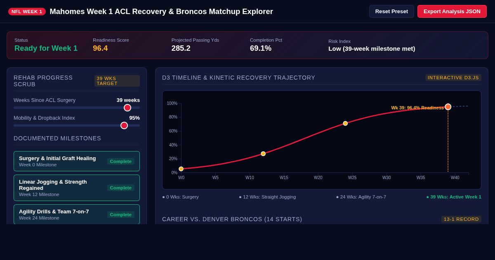
Task: Click the 0 Wks: Surgery legend entry
Action: point(180,197)
